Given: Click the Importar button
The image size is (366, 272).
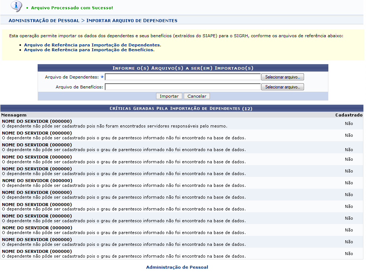Looking at the screenshot, I should pyautogui.click(x=169, y=96).
